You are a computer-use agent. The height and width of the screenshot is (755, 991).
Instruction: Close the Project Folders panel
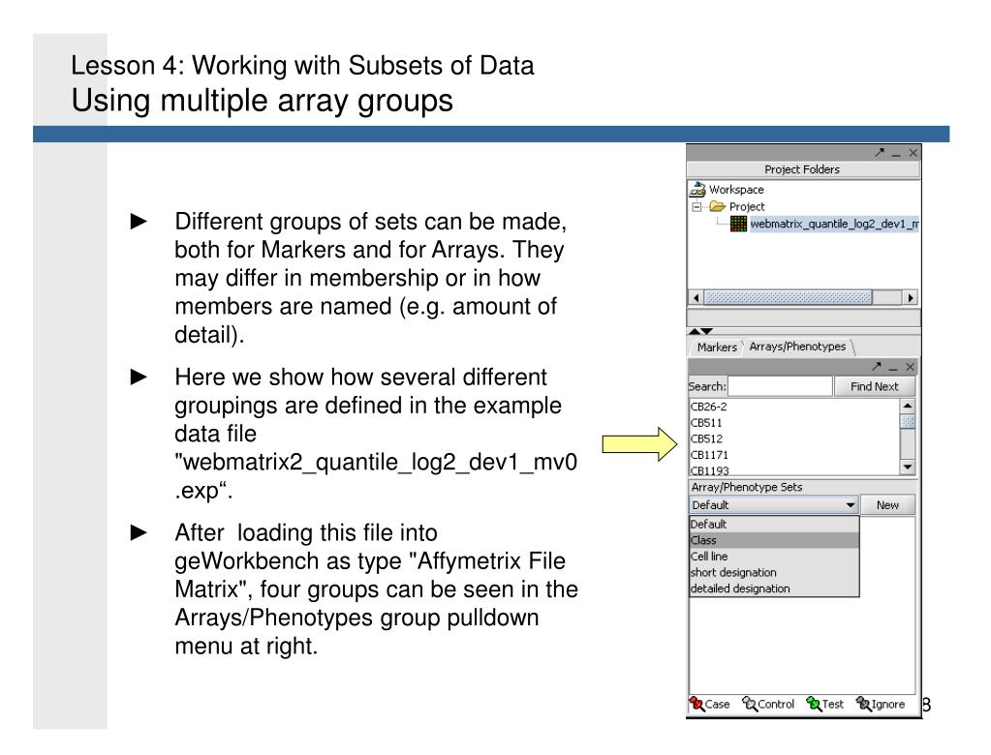(x=913, y=153)
